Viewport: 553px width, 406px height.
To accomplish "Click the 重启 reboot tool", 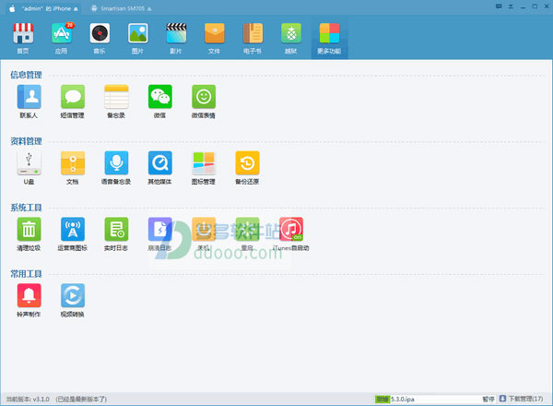I will tap(248, 234).
